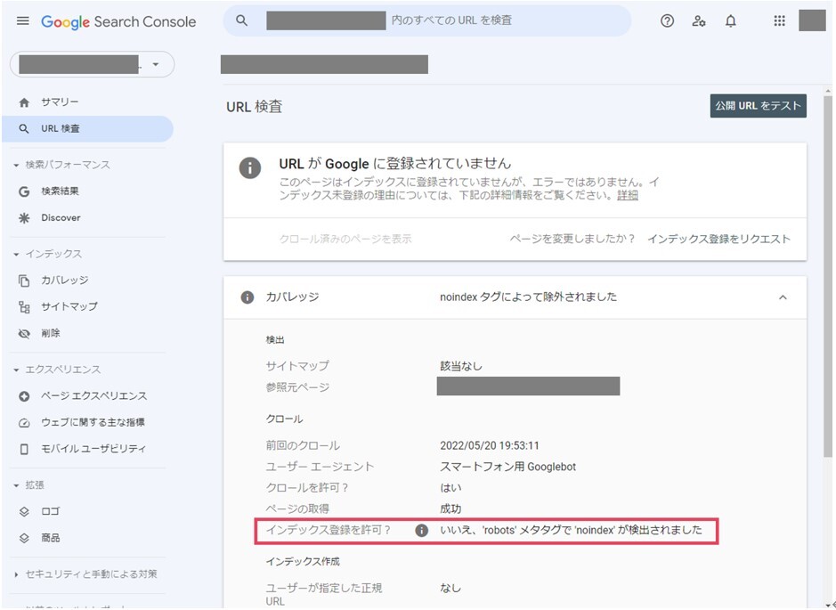836x610 pixels.
Task: Open the user settings people icon
Action: (x=699, y=21)
